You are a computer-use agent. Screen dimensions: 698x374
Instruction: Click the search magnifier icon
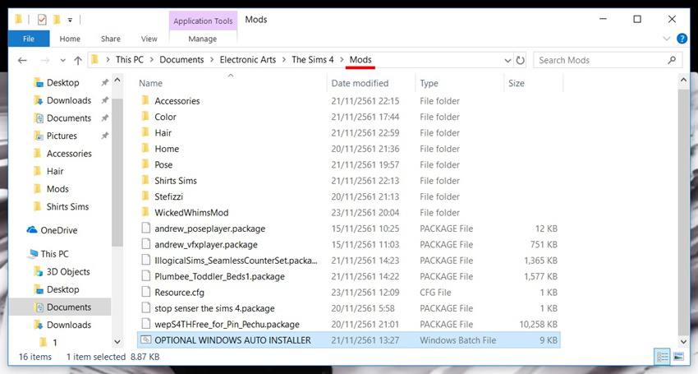[x=672, y=60]
